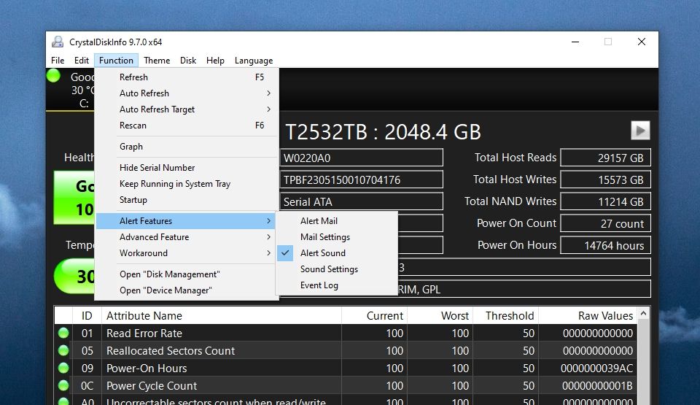This screenshot has width=700, height=405.
Task: Click the disk title T2532TB : 2048.4 GB
Action: point(383,132)
